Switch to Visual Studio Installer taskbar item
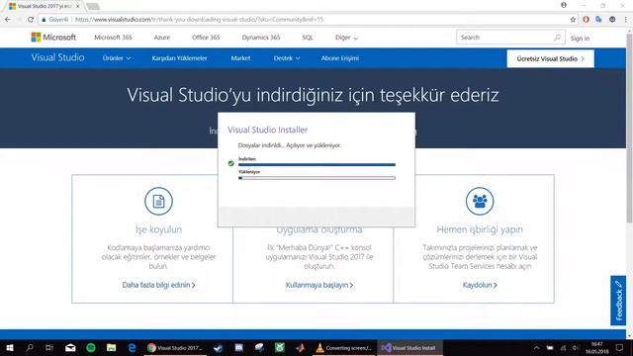 click(x=409, y=347)
